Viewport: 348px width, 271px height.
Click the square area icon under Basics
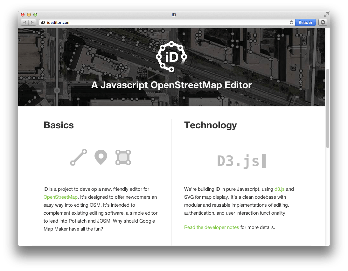(x=123, y=157)
